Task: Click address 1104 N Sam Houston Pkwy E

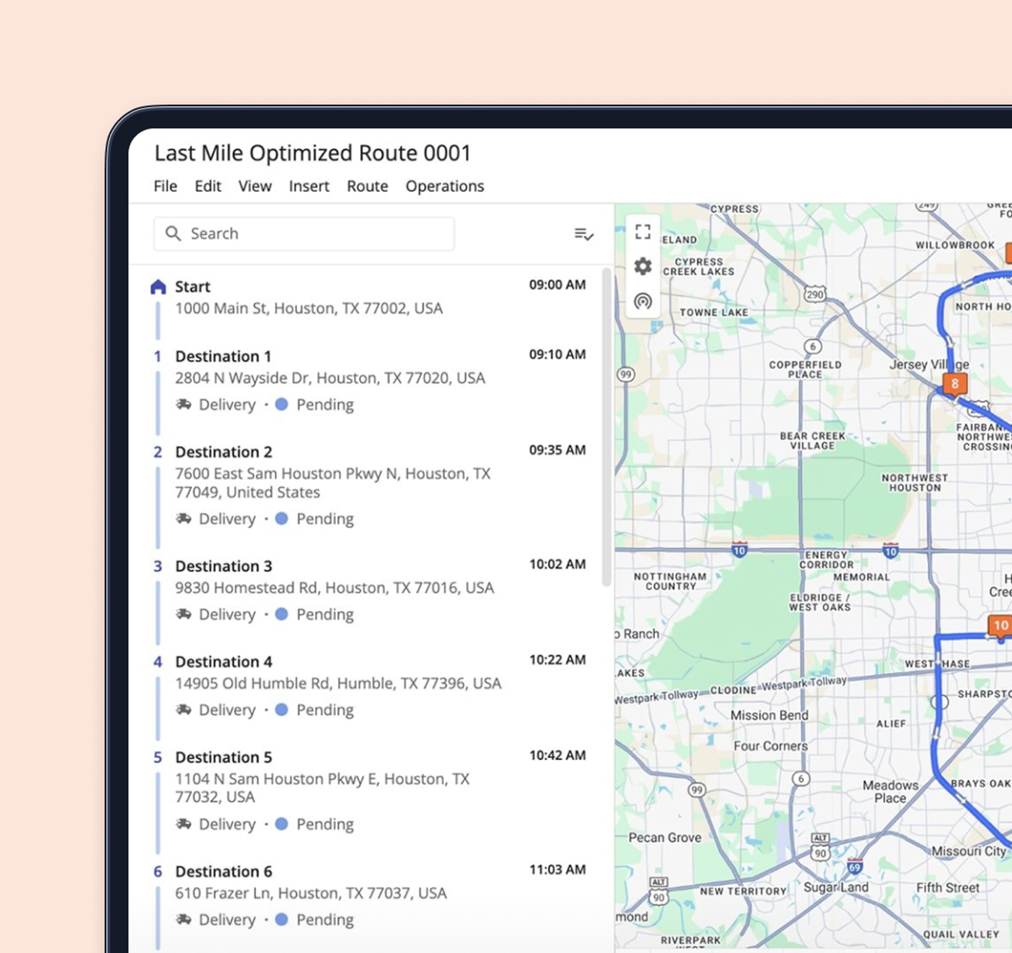Action: pos(322,788)
